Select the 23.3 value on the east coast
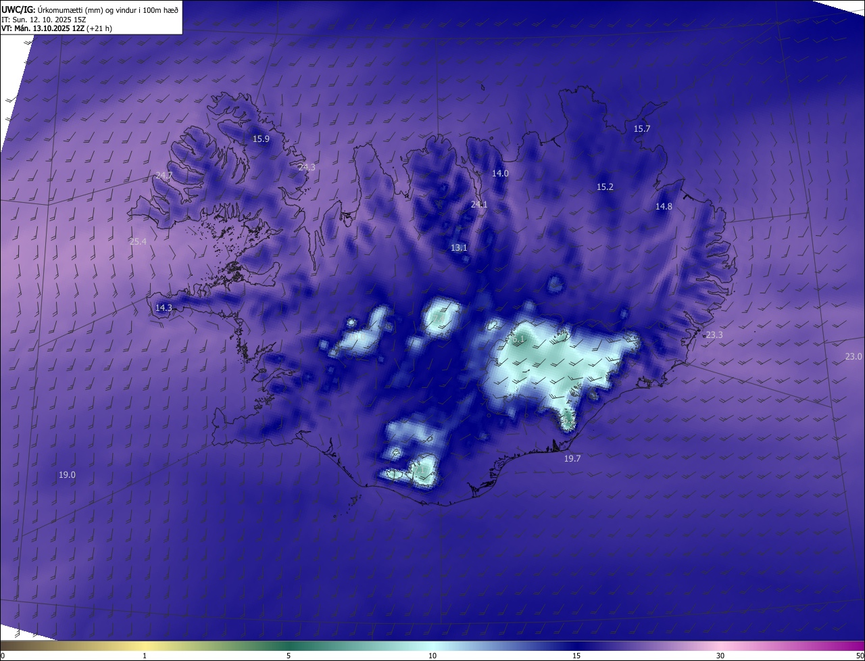 click(x=714, y=335)
